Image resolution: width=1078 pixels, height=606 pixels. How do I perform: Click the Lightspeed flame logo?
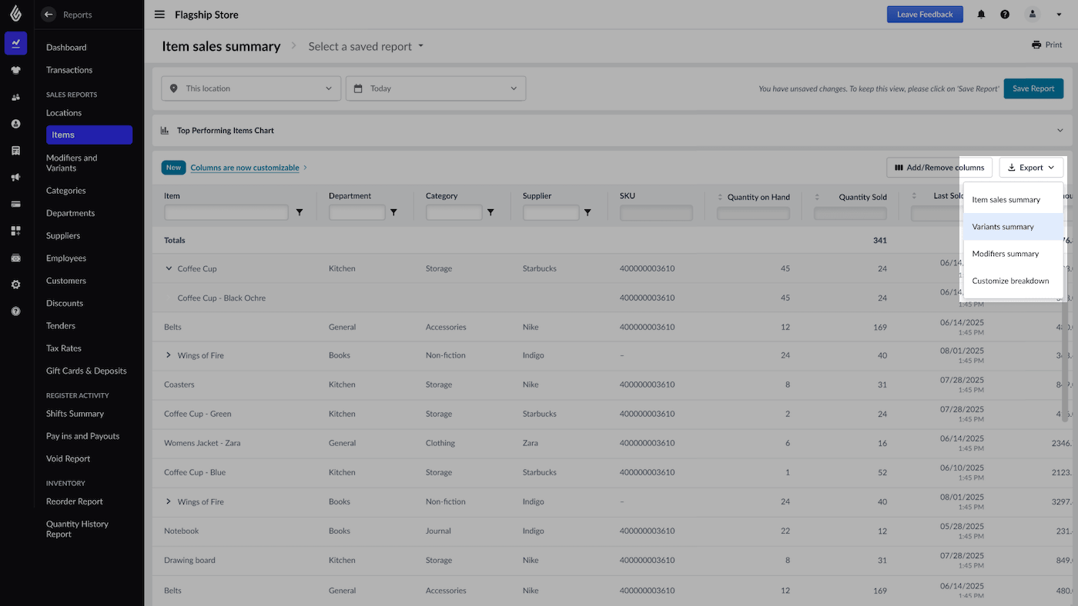click(x=15, y=13)
